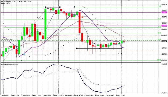168x97 pixels.
Task: Click 2.0780 on the price scale
Action: pos(165,54)
